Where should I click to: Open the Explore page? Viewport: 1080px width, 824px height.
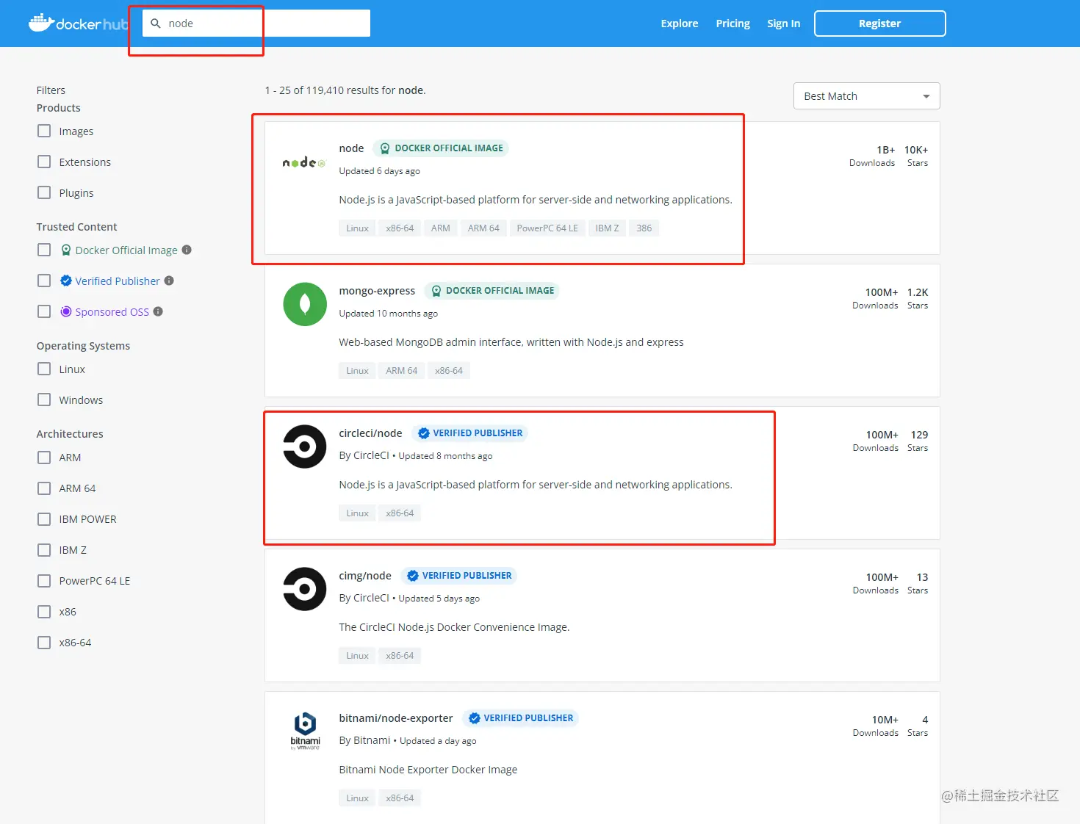click(x=680, y=24)
